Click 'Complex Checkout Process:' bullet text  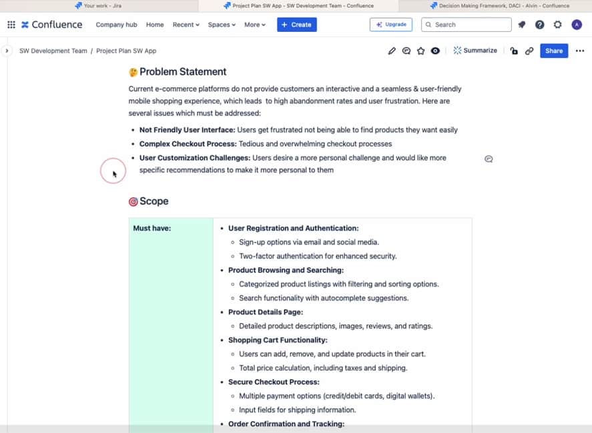click(188, 144)
